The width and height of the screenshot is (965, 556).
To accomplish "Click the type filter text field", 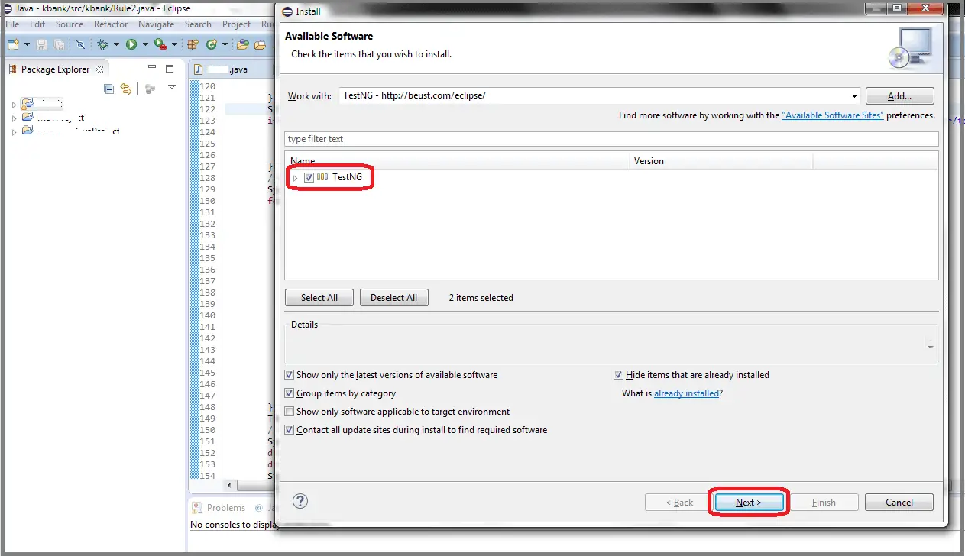I will (x=611, y=139).
